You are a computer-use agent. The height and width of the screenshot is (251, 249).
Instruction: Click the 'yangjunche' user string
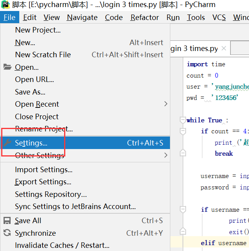[x=231, y=87]
